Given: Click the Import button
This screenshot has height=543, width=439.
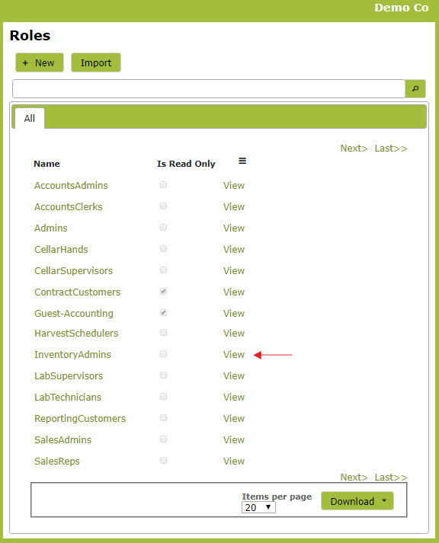Looking at the screenshot, I should (96, 62).
